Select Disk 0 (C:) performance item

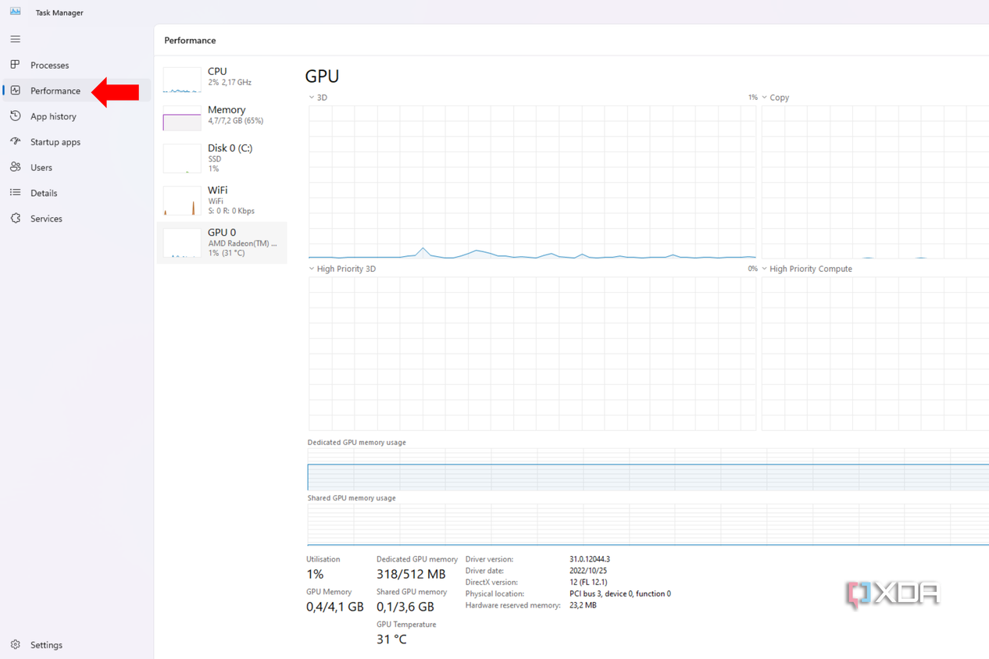(x=222, y=158)
